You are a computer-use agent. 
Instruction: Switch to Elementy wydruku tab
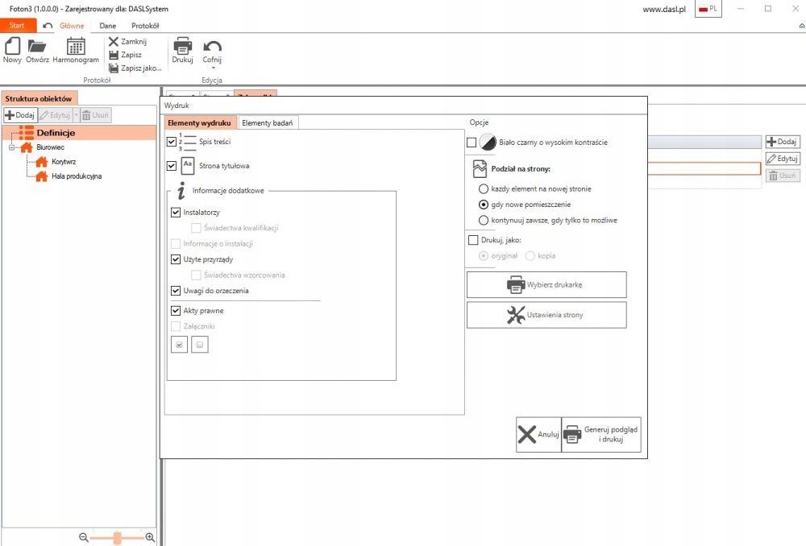click(199, 122)
